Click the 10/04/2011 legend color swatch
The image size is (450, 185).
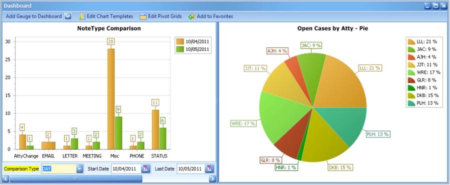180,41
